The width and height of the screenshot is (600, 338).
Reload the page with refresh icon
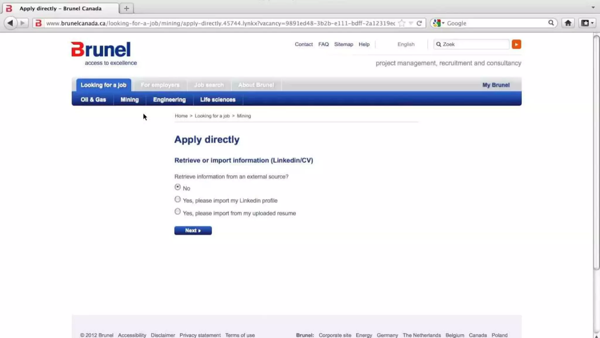pyautogui.click(x=419, y=23)
